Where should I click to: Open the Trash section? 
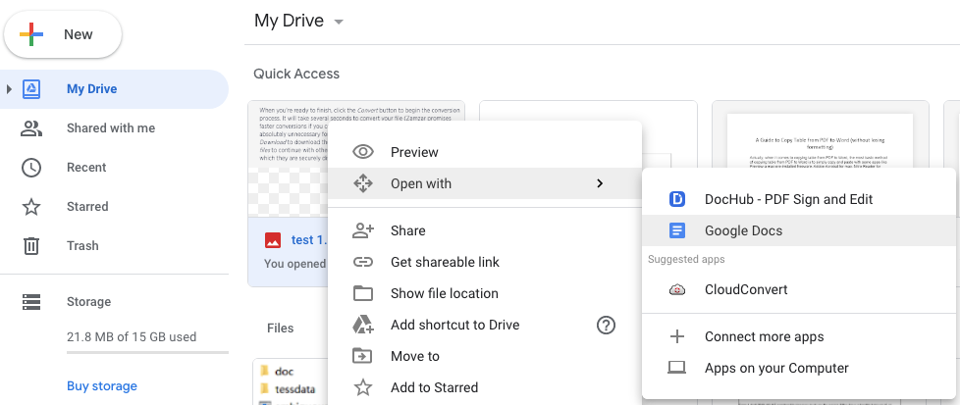tap(82, 246)
